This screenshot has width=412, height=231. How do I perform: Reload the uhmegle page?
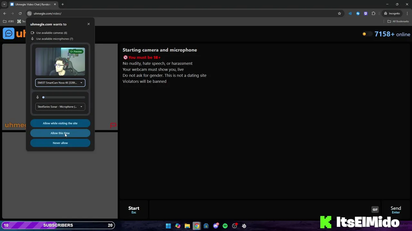pyautogui.click(x=20, y=13)
